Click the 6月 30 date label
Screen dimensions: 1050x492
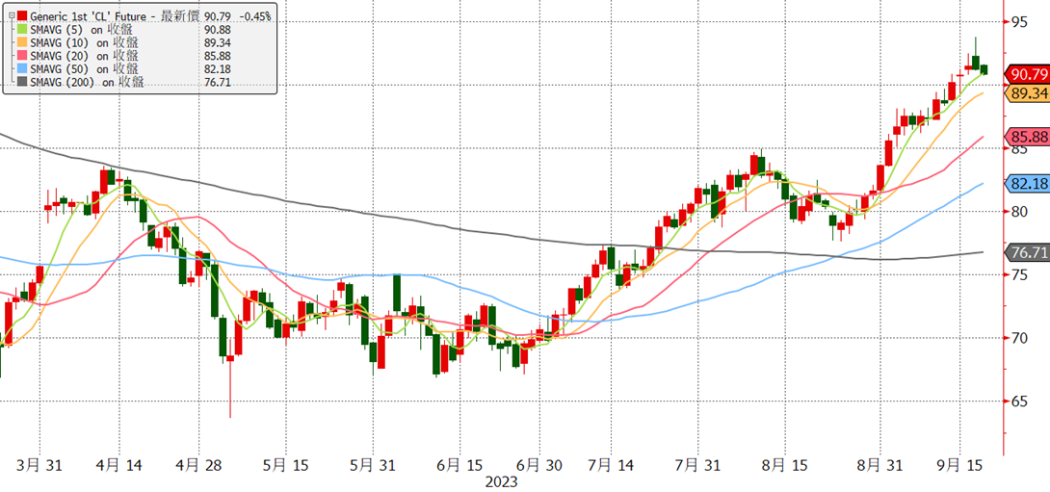[539, 464]
